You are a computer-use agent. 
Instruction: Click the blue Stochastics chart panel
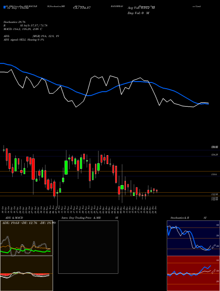pyautogui.click(x=193, y=238)
